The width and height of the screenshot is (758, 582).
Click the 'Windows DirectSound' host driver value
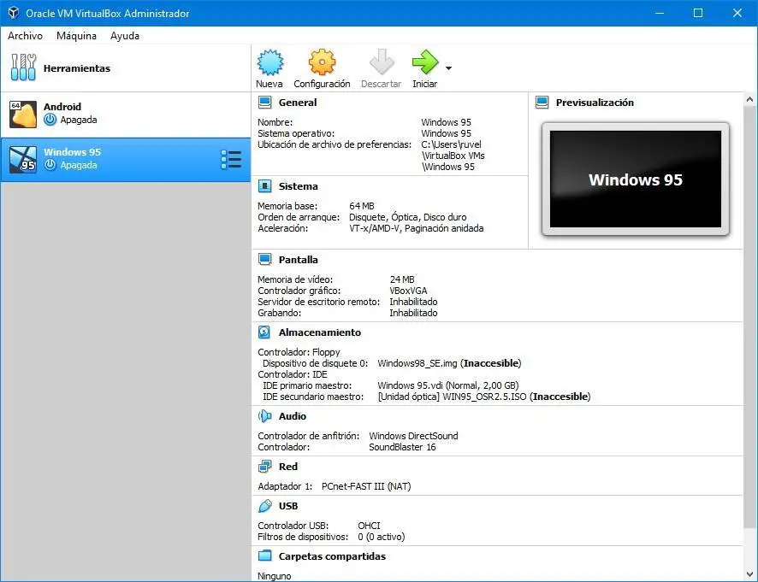413,436
